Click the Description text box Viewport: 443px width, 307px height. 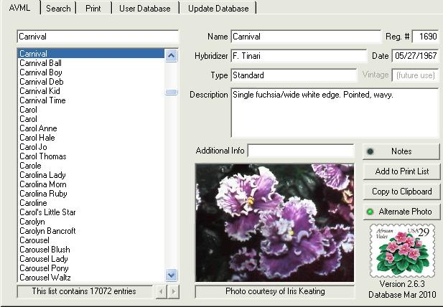(x=335, y=113)
